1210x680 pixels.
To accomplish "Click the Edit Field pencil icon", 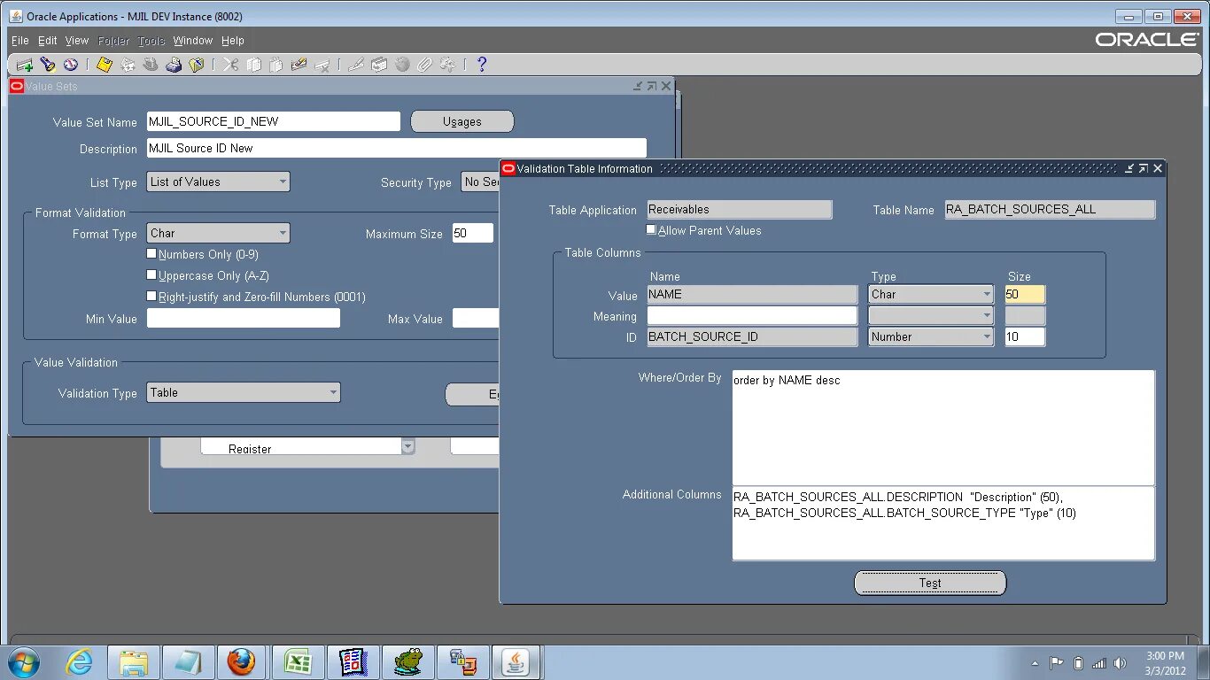I will coord(356,65).
